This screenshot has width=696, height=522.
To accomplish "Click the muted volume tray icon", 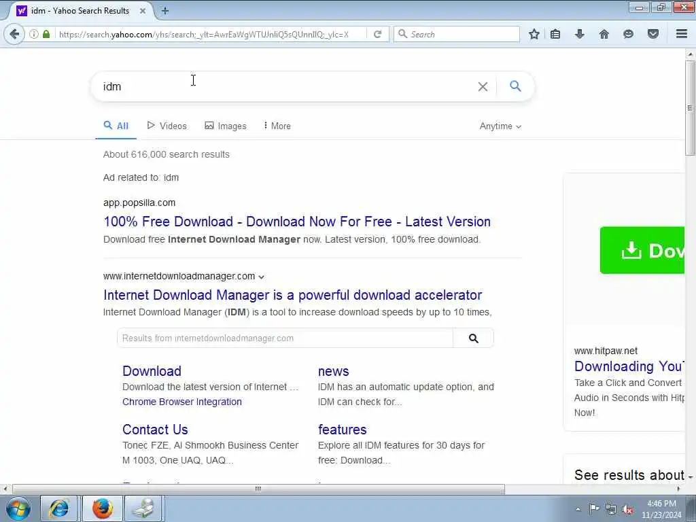I will (x=627, y=509).
